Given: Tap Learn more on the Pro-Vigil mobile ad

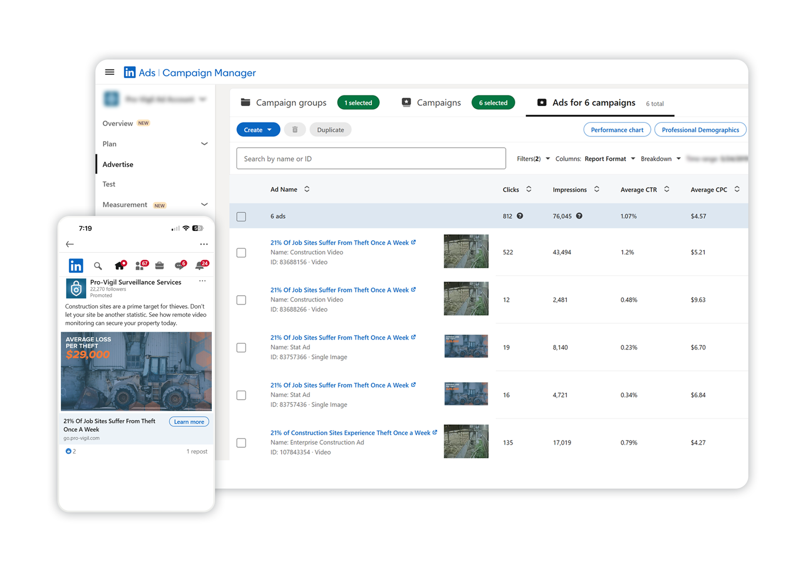Looking at the screenshot, I should [x=188, y=421].
